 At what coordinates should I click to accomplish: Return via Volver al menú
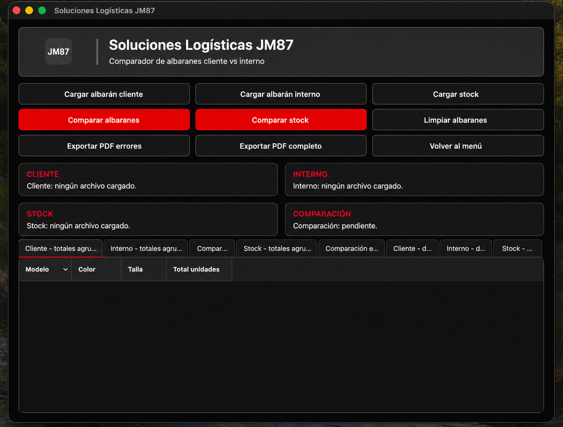[458, 145]
